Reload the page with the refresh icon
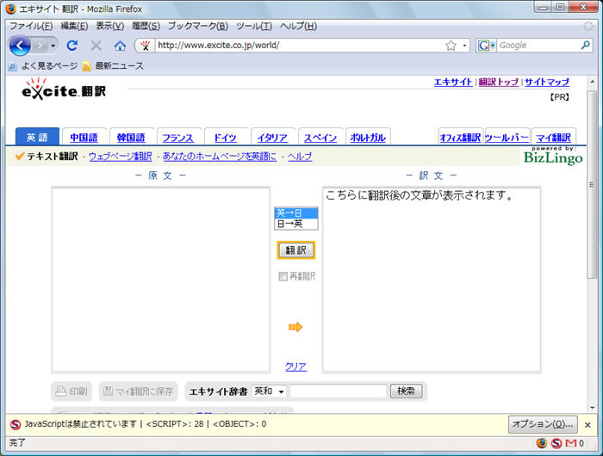 click(x=71, y=46)
